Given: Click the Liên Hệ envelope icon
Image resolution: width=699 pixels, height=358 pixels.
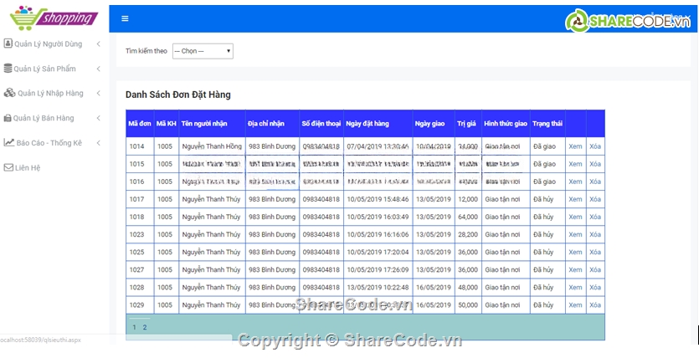Looking at the screenshot, I should [8, 167].
